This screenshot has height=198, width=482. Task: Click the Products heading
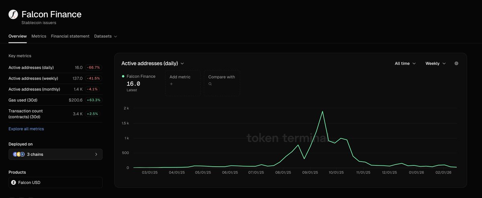coord(17,172)
